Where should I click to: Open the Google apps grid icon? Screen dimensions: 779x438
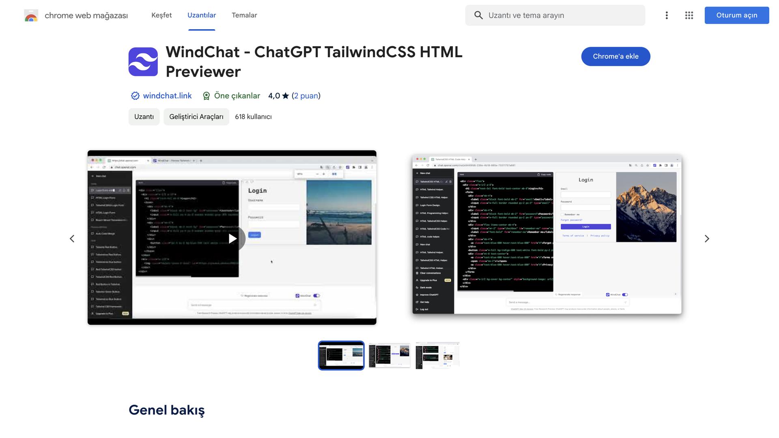pyautogui.click(x=689, y=15)
